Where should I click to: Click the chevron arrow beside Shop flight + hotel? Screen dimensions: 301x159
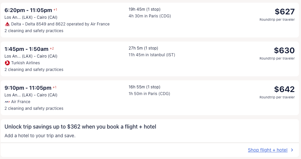point(292,150)
